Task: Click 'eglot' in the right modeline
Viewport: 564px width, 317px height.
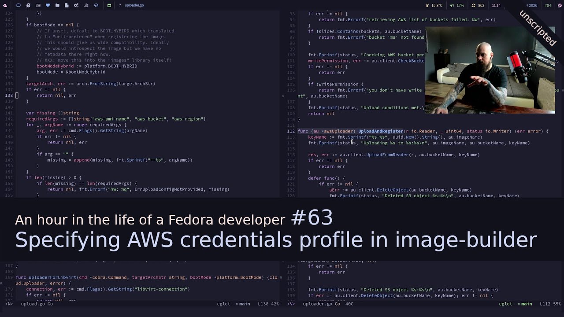Action: coord(505,304)
